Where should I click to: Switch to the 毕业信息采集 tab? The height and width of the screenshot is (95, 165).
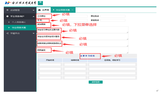[x=63, y=10]
